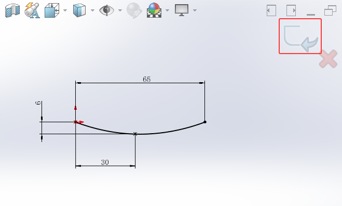The image size is (342, 206).
Task: Toggle the Hide/Show Items eye icon
Action: click(107, 10)
